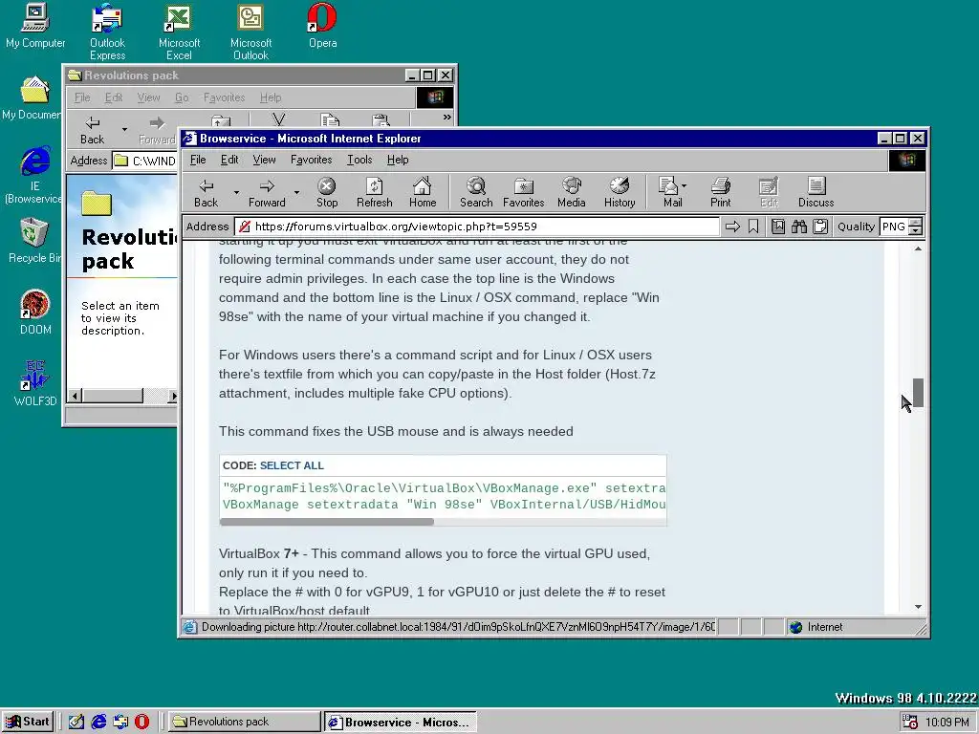Click SELECT ALL link above the code block
The height and width of the screenshot is (734, 979).
click(x=292, y=465)
